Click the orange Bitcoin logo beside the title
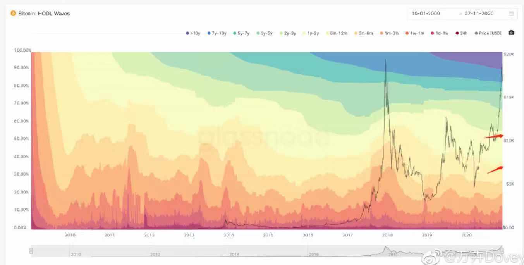The height and width of the screenshot is (265, 524). [x=13, y=13]
